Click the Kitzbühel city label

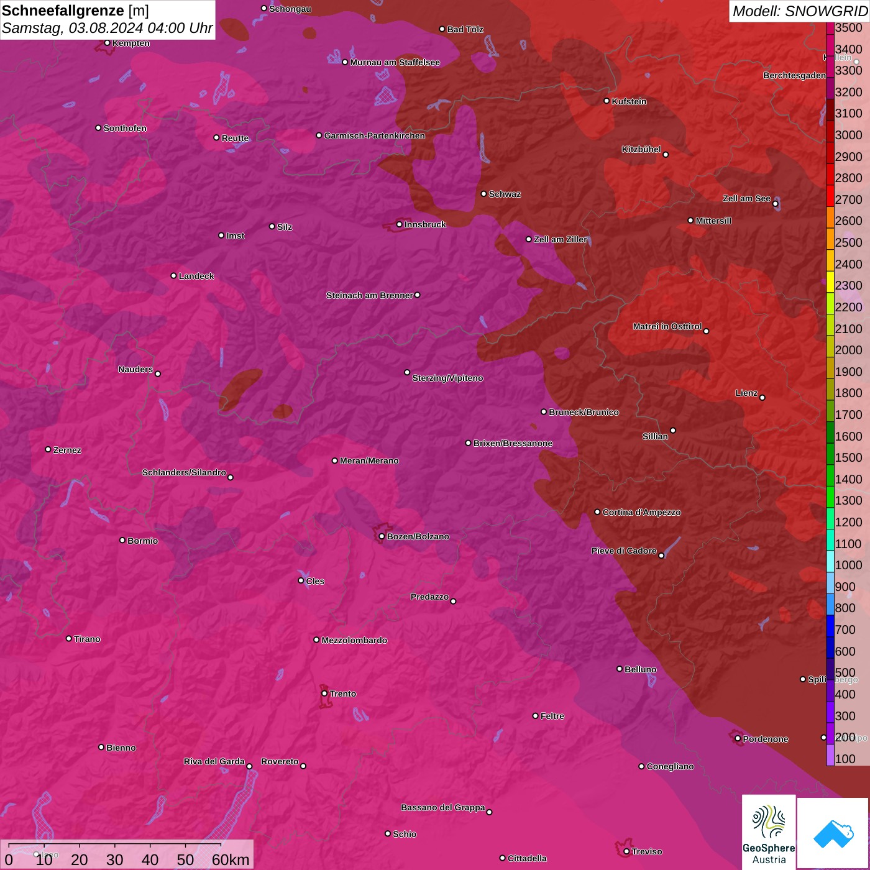point(641,149)
